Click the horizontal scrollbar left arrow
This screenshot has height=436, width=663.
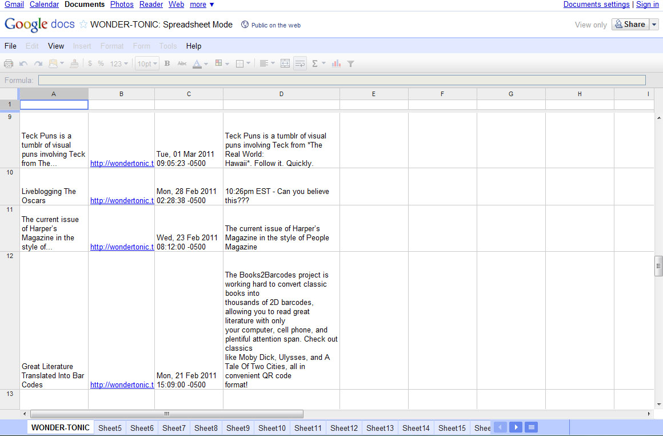(x=25, y=414)
